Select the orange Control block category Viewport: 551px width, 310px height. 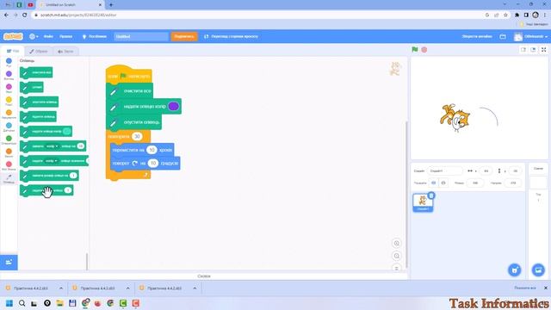coord(9,114)
